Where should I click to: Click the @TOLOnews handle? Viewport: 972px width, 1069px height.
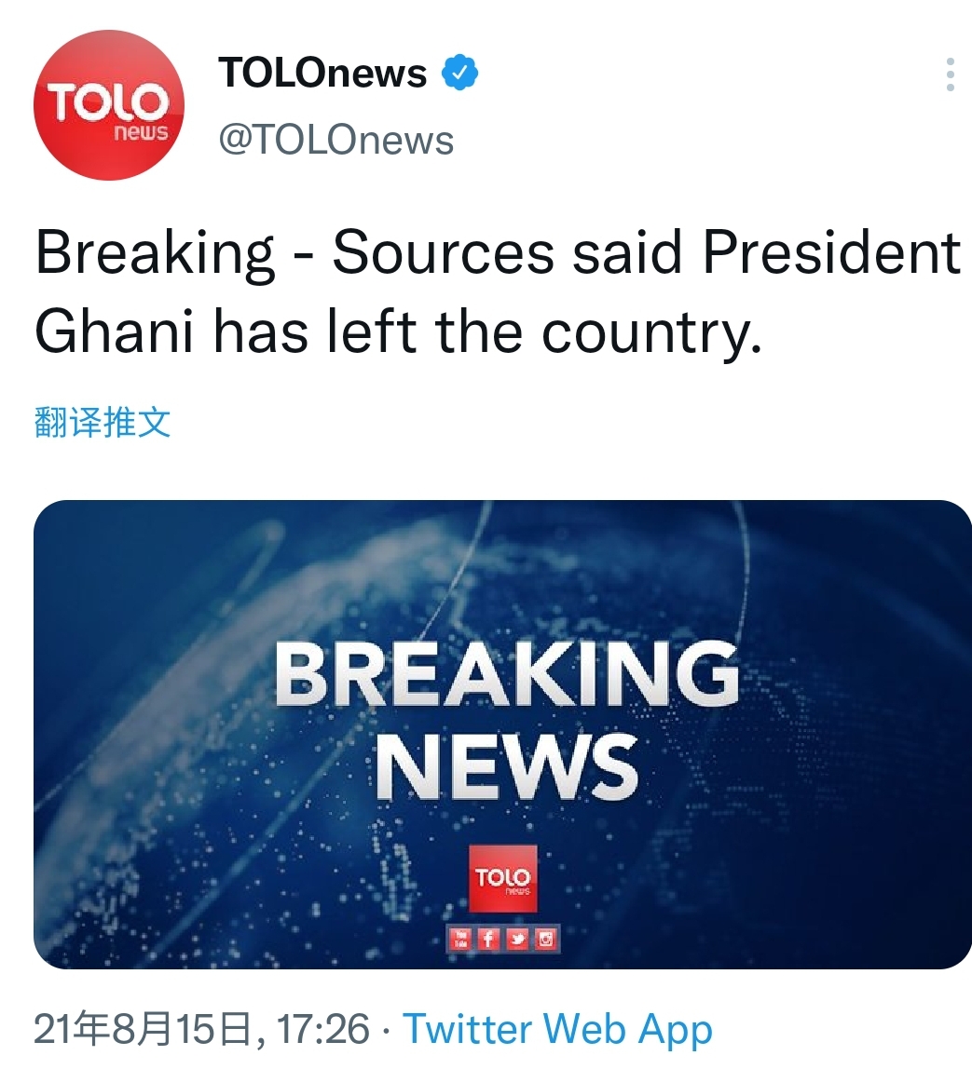(x=335, y=140)
